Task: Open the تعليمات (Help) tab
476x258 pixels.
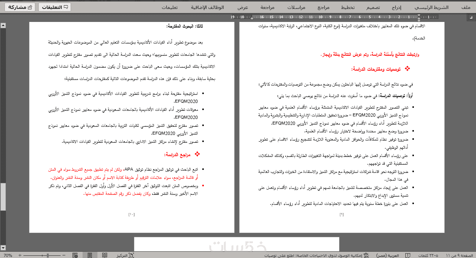Action: (x=169, y=7)
